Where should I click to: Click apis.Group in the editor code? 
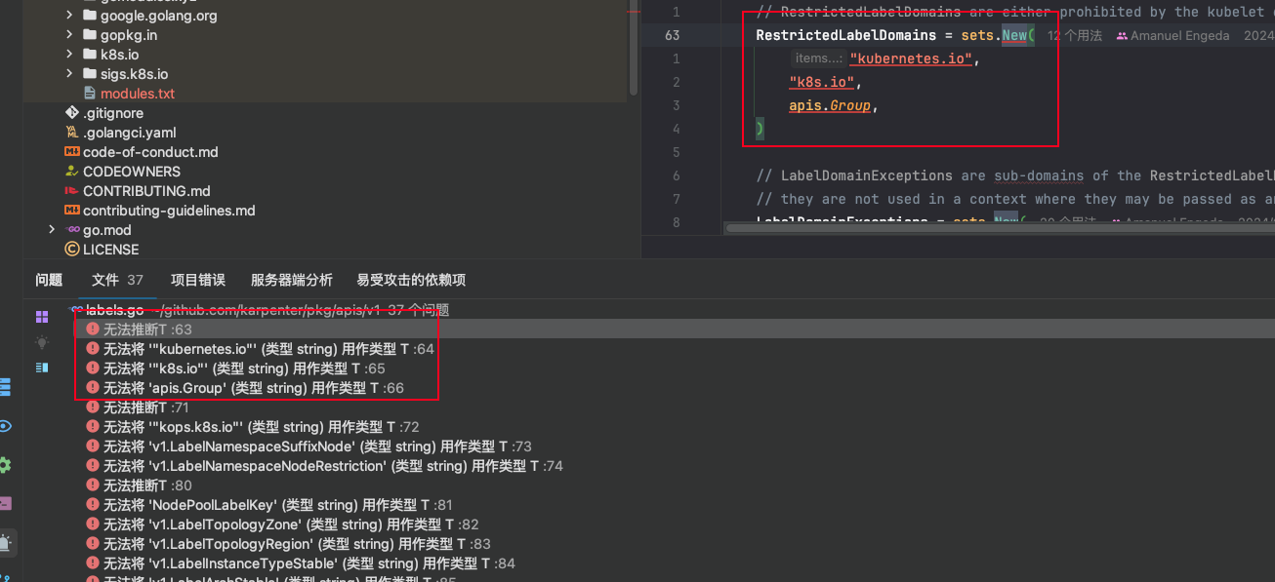pos(830,105)
